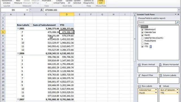This screenshot has height=102, width=181.
Task: Open the PivotTable dropdown button
Action: point(46,2)
